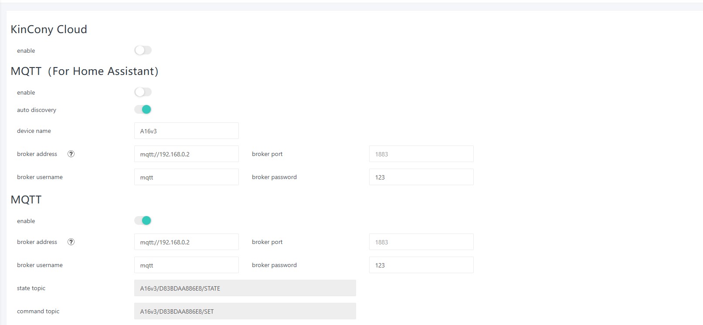Click Home Assistant broker port field
The height and width of the screenshot is (325, 703).
coord(421,154)
